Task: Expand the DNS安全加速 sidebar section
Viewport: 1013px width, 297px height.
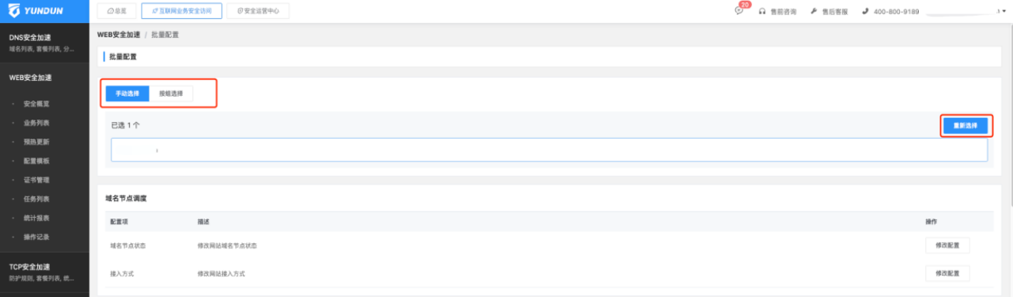Action: point(44,43)
